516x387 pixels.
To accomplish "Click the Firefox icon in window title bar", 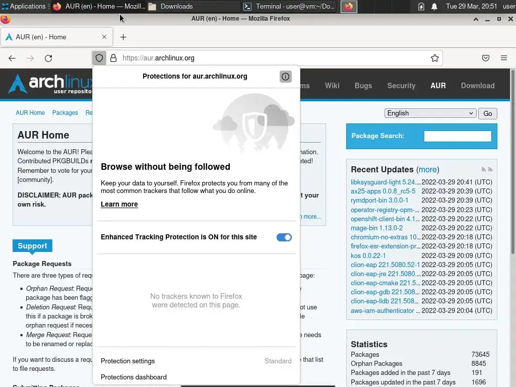I will point(5,19).
